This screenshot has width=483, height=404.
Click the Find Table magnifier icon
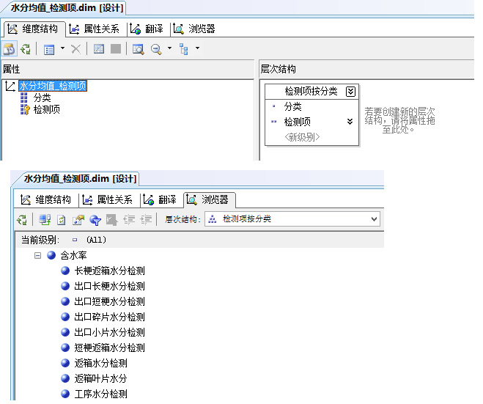pos(138,49)
